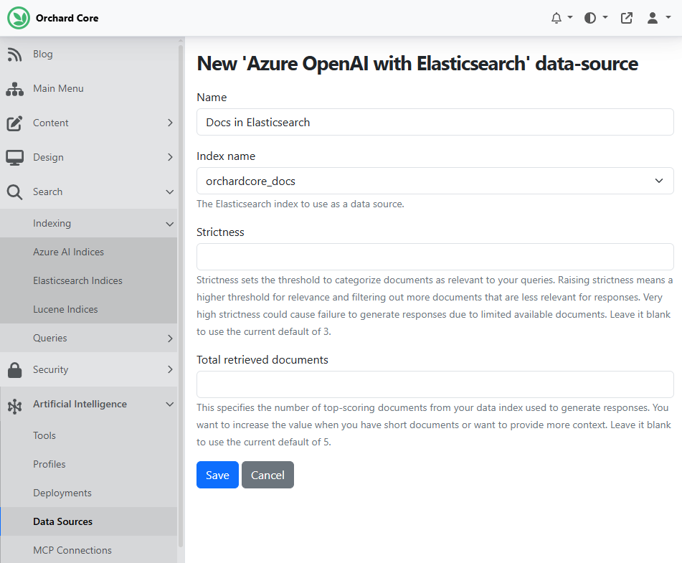Expand the Security menu chevron
682x563 pixels.
point(170,369)
